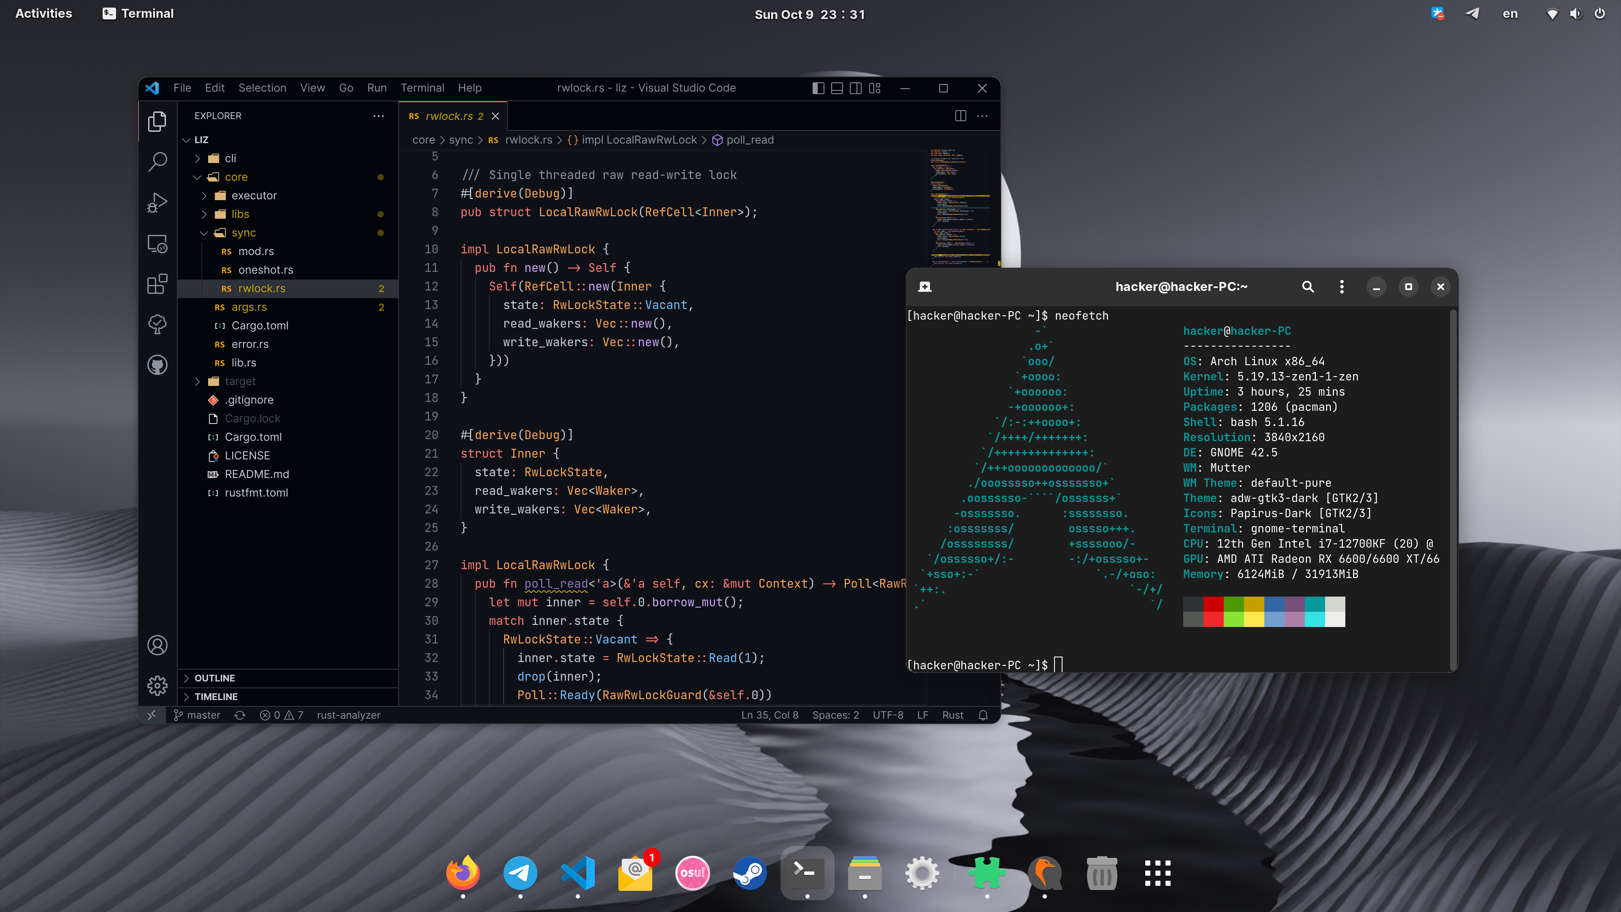The image size is (1621, 912).
Task: Open the Terminal menu in VS Code
Action: pyautogui.click(x=422, y=88)
